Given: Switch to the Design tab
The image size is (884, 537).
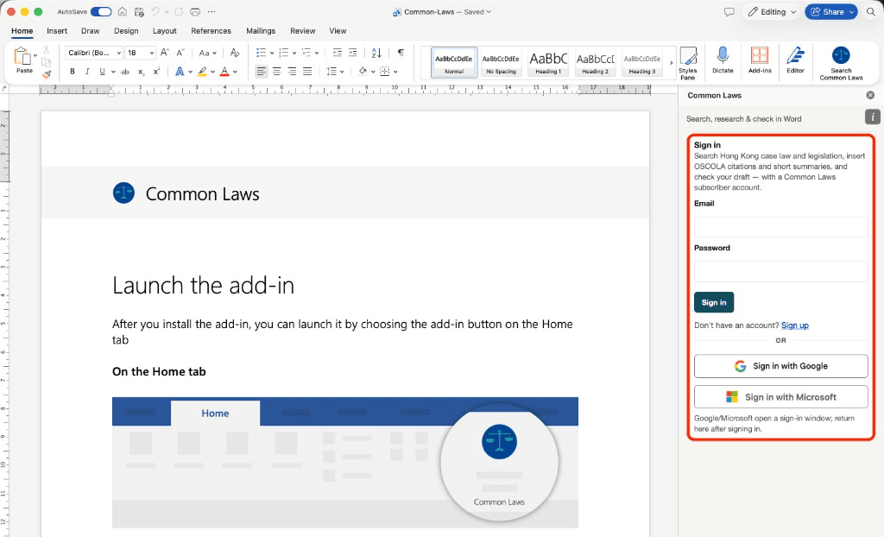Looking at the screenshot, I should tap(126, 31).
